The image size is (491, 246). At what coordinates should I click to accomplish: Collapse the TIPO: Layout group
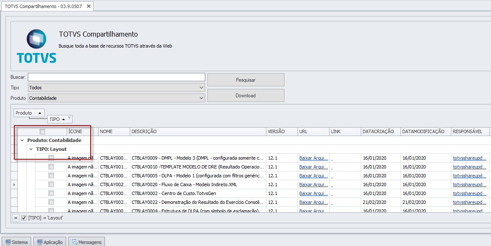(x=31, y=149)
